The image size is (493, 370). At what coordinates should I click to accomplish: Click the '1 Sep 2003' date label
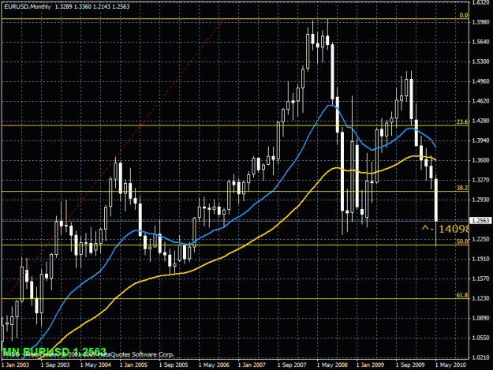point(55,365)
